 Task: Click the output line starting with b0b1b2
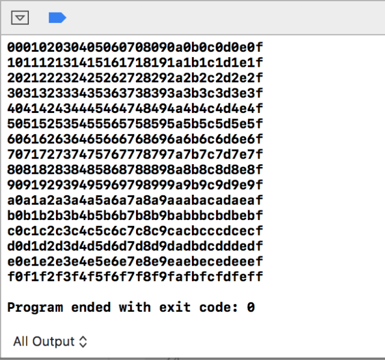pos(135,216)
